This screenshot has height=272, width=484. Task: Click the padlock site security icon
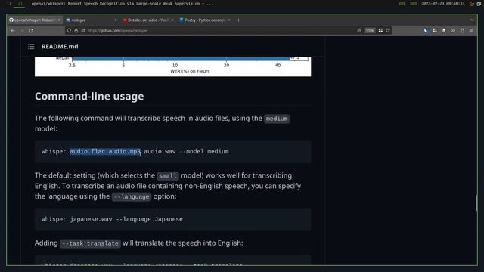tap(76, 30)
